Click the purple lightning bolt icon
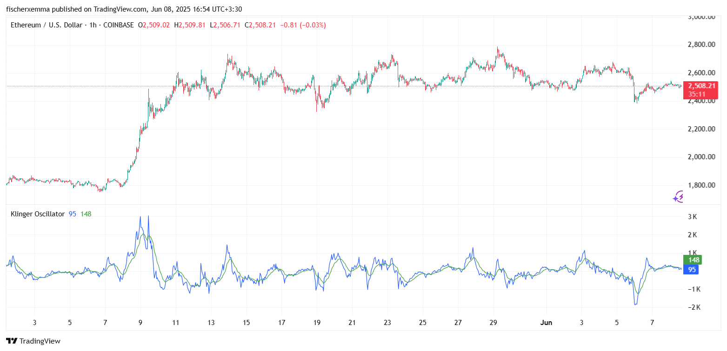This screenshot has height=351, width=727. pos(678,197)
